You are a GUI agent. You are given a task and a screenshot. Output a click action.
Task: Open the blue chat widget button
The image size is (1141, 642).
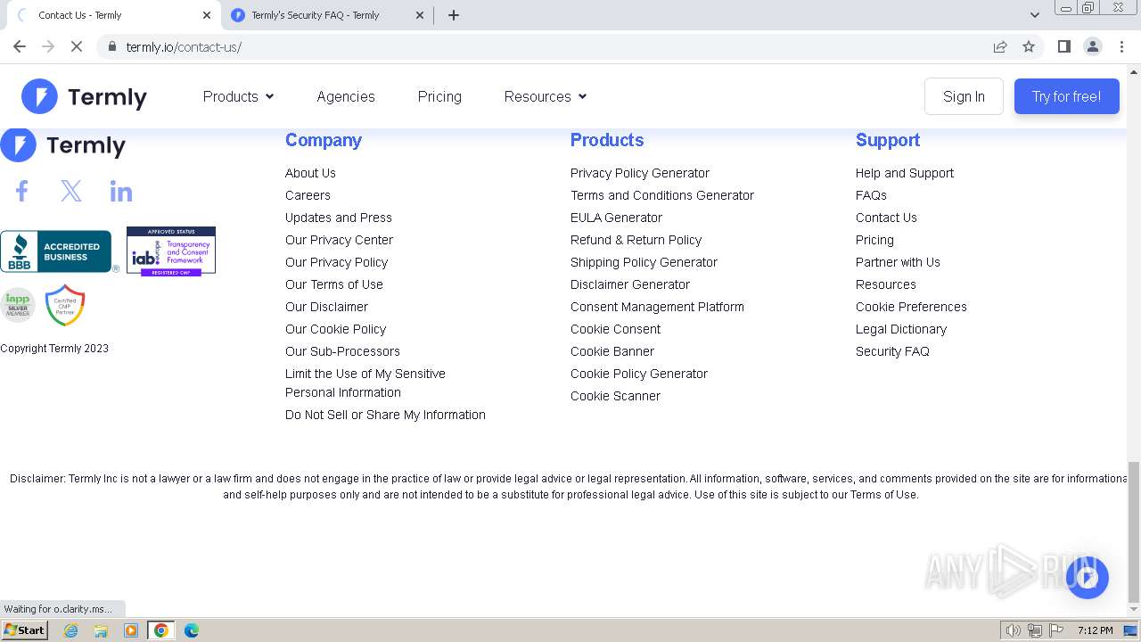click(1087, 578)
